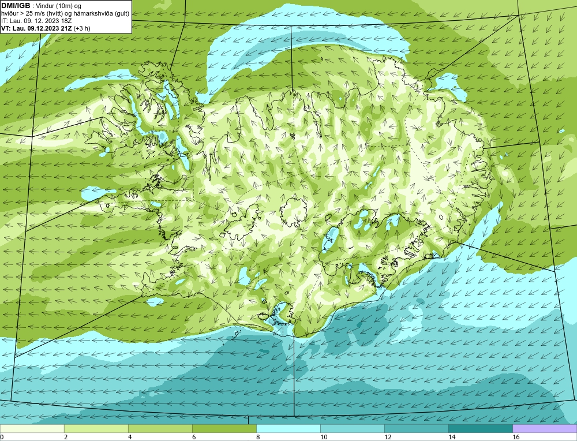The image size is (577, 441).
Task: Click the 'IT: Lau. 09. 12. 2023 18Z' line
Action: [36, 21]
